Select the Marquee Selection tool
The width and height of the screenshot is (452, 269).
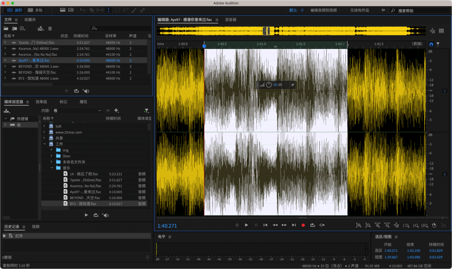pyautogui.click(x=117, y=10)
